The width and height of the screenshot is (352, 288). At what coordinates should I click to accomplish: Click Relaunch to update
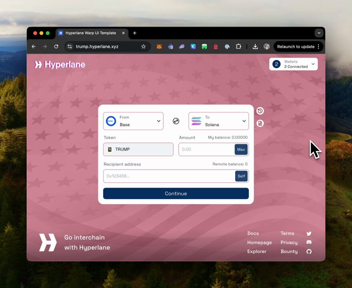(x=296, y=46)
